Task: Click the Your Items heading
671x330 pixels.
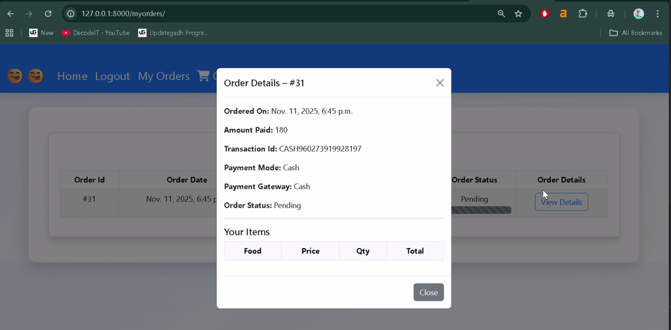Action: tap(247, 232)
